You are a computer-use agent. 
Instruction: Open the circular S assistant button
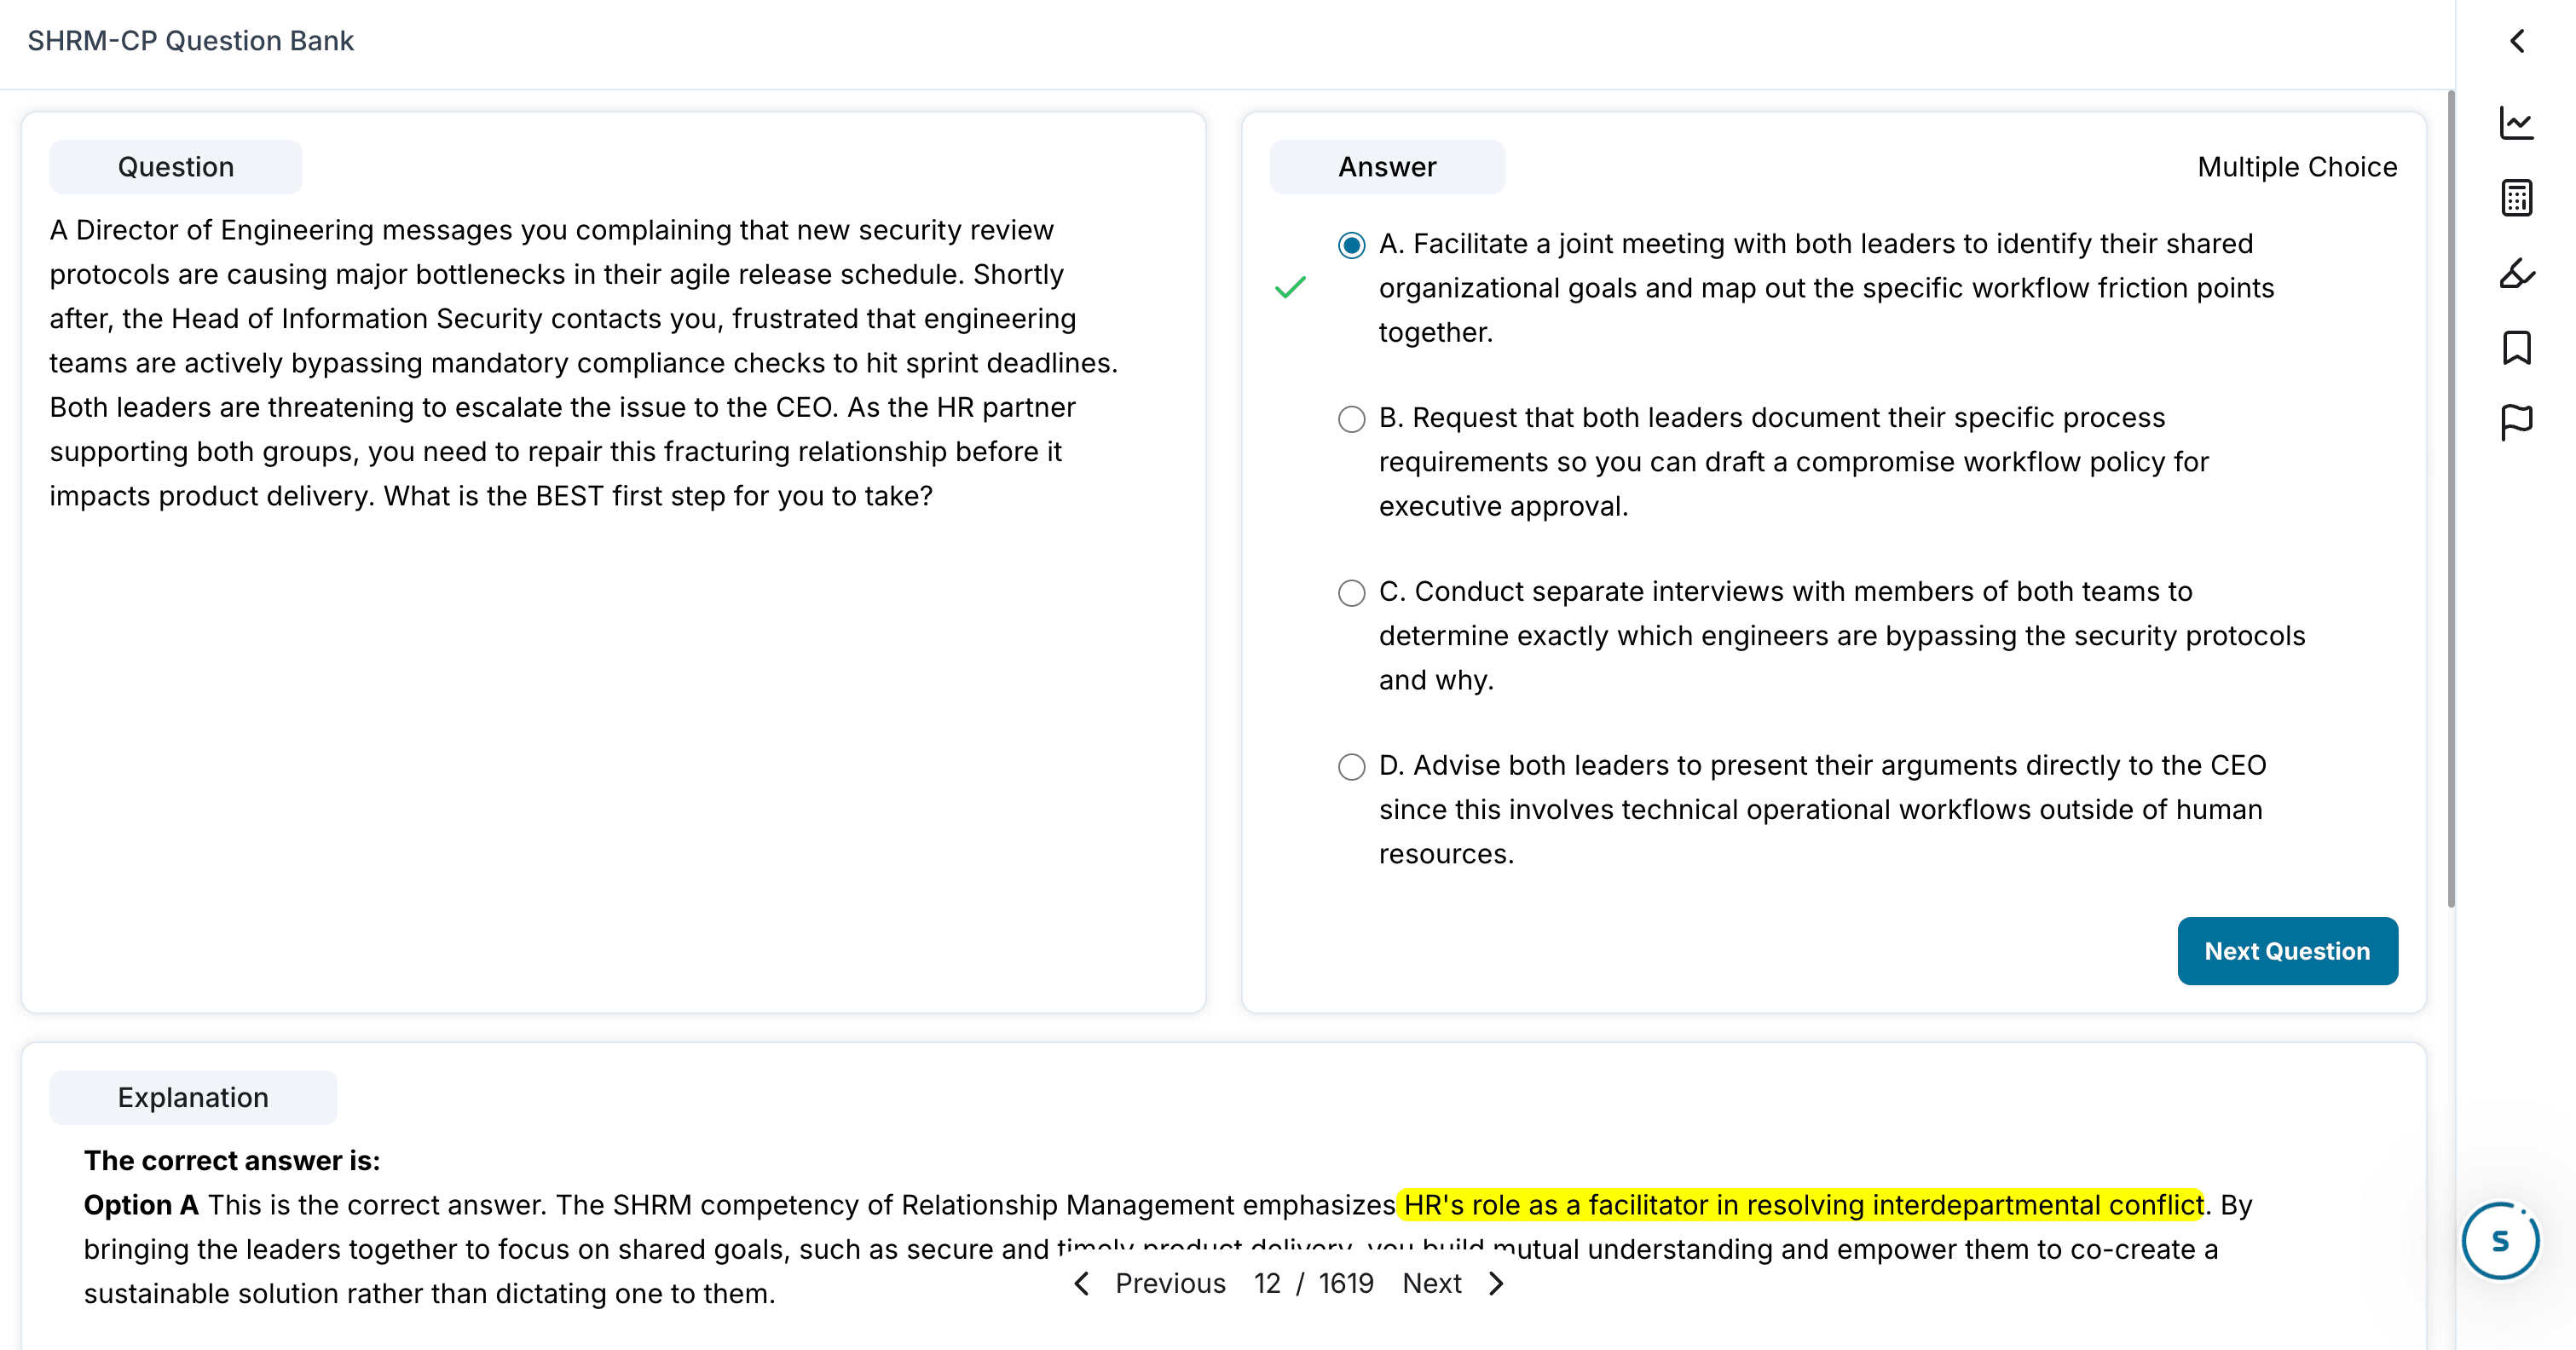[2500, 1240]
